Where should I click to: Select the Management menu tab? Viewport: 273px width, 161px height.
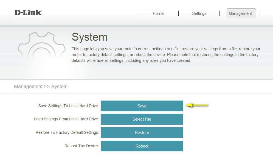(x=240, y=13)
